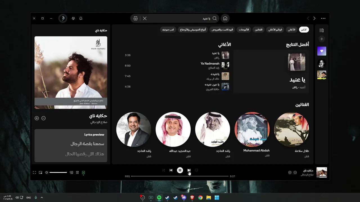360x202 pixels.
Task: Select the أنواع الموسيقى والأوضاع filter chip
Action: click(x=193, y=29)
